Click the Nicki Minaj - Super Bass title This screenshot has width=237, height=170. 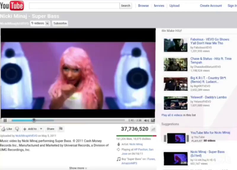pyautogui.click(x=30, y=16)
